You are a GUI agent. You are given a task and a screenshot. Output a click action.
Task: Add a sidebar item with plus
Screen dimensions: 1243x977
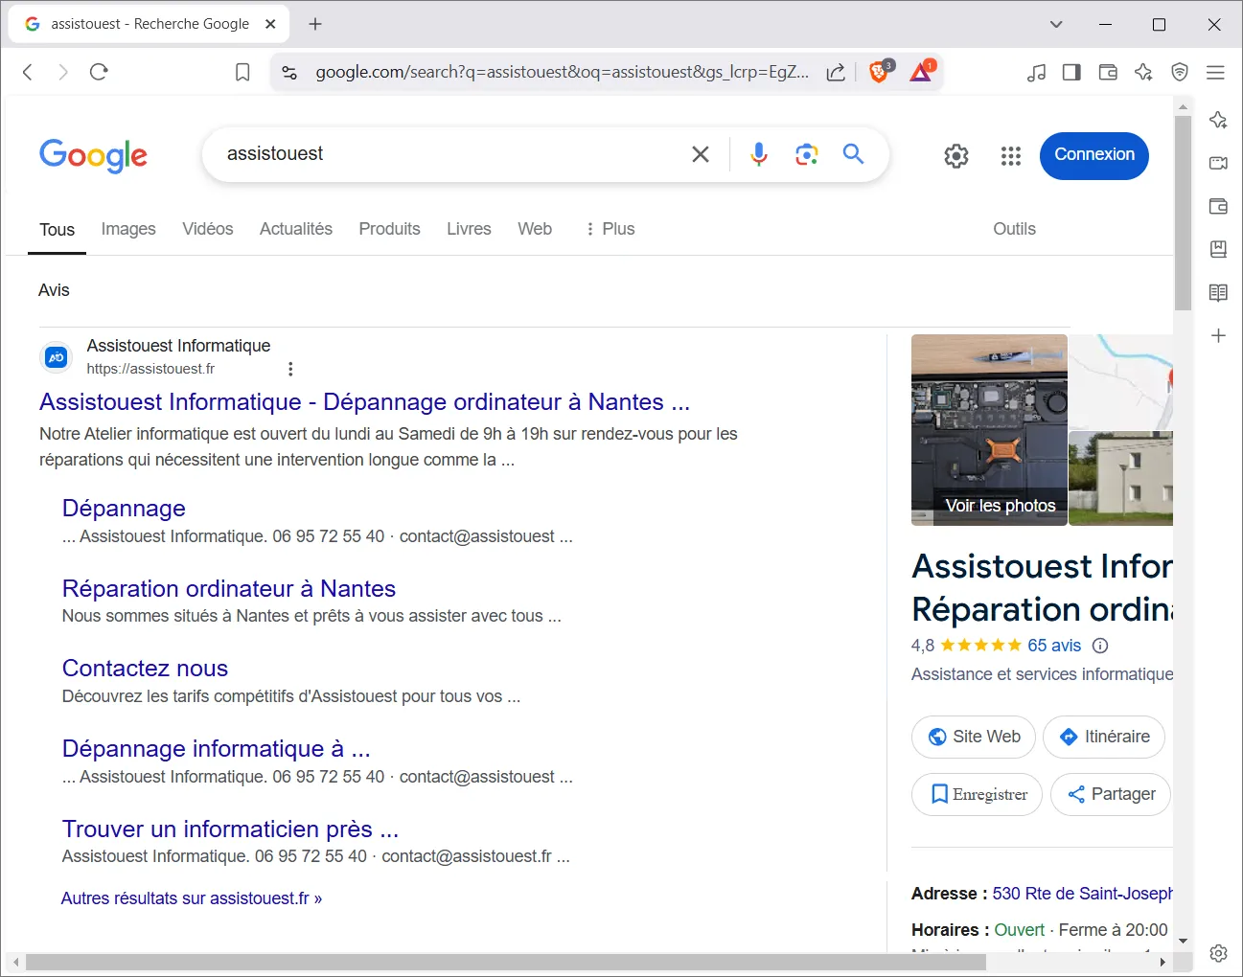pyautogui.click(x=1218, y=335)
